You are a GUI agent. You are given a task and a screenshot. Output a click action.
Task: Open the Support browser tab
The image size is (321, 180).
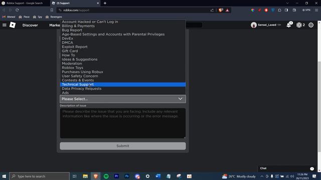coord(75,3)
